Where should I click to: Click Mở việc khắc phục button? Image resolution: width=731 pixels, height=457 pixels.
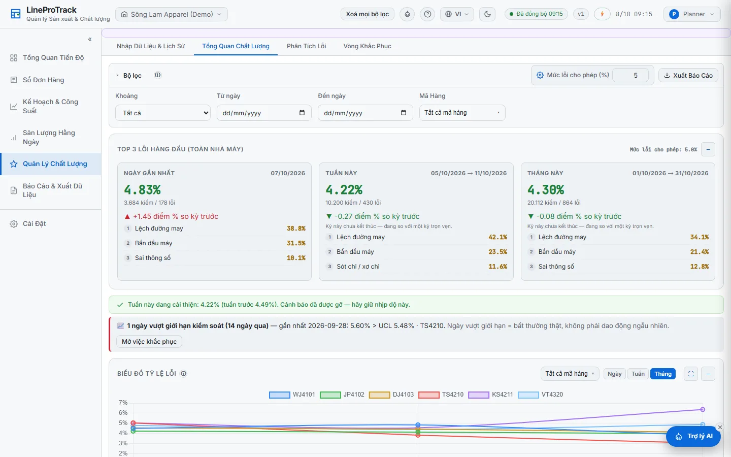click(149, 342)
